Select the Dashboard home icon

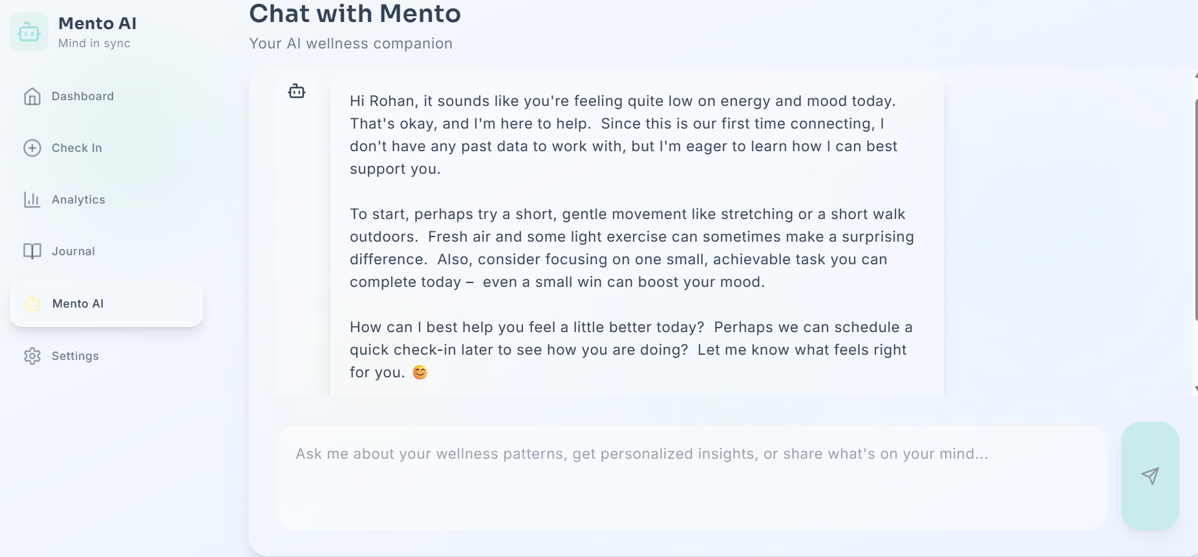point(31,96)
